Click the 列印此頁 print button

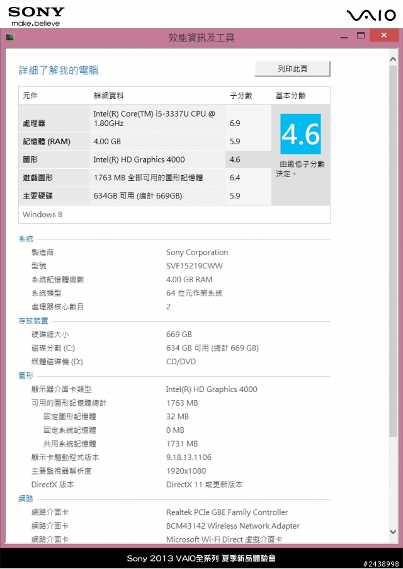click(x=292, y=69)
